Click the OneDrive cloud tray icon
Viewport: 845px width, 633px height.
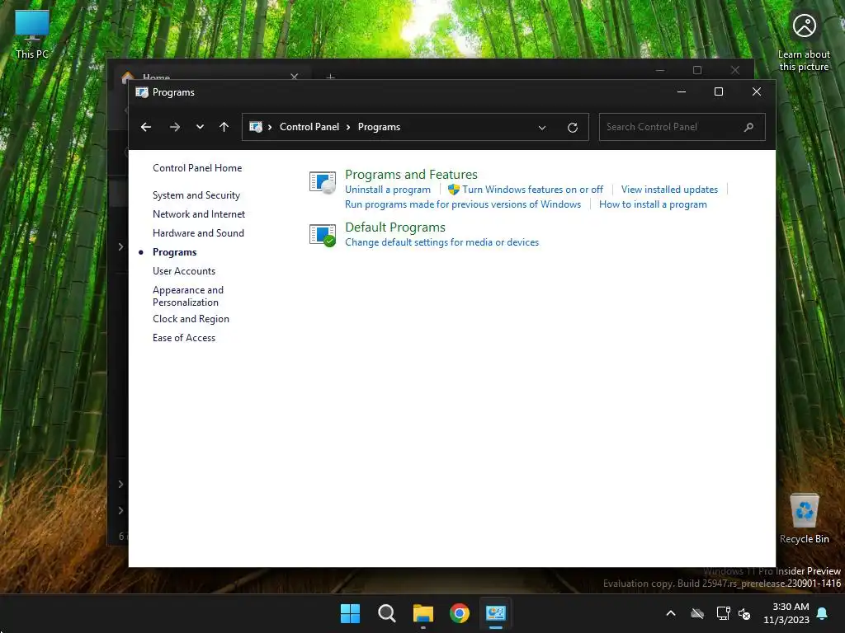point(697,613)
